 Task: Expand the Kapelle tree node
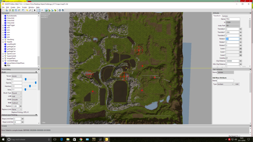[3, 42]
